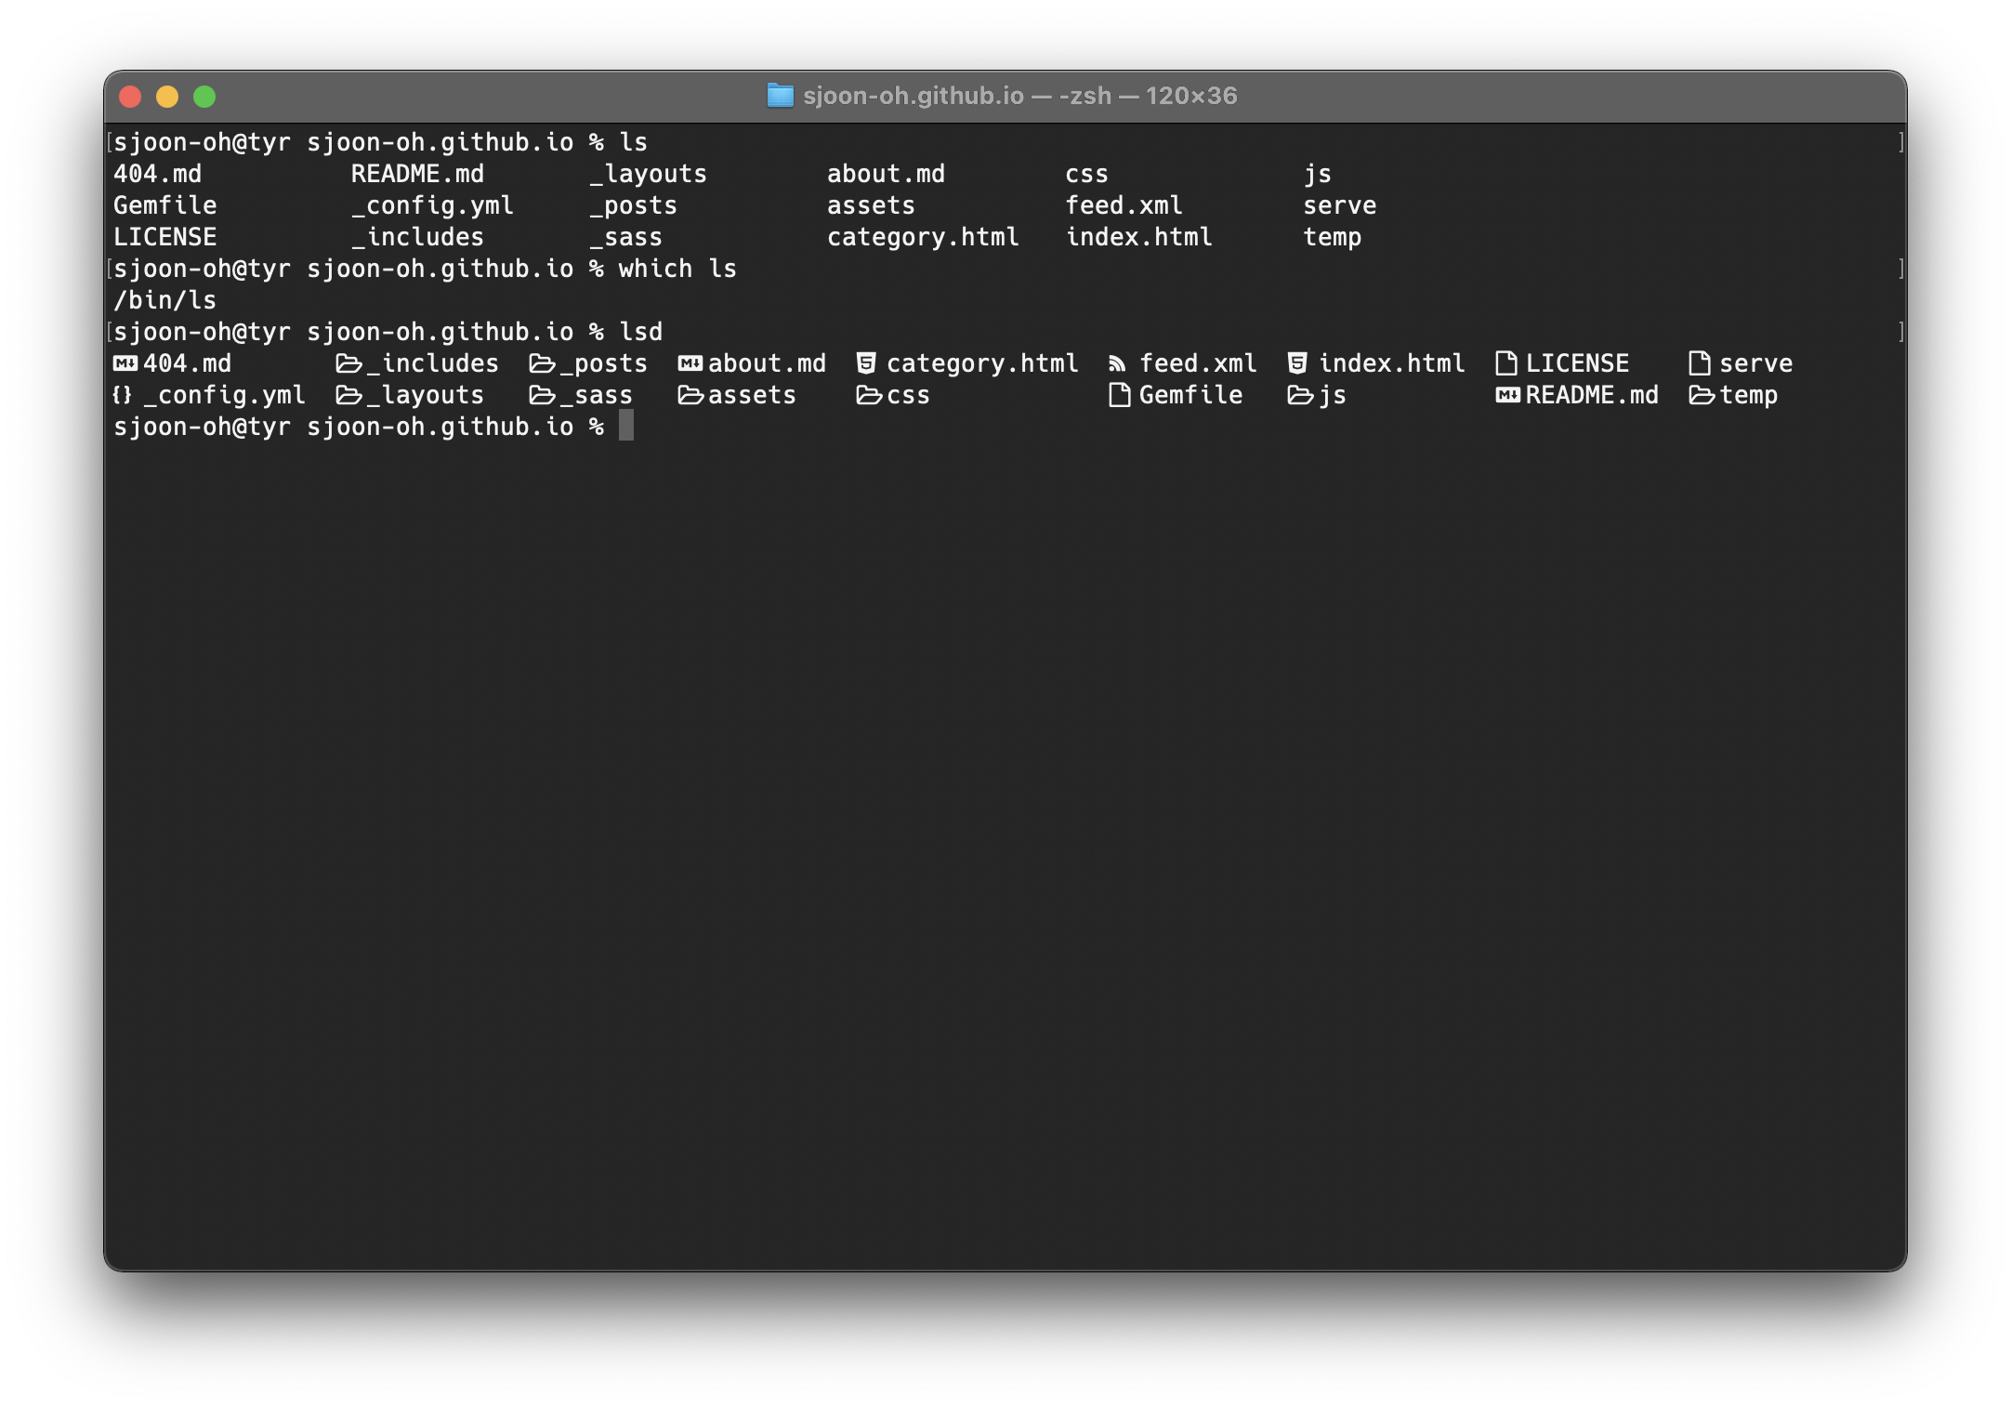This screenshot has width=2011, height=1409.
Task: Click the folder icon beside _includes in lsd output
Action: [x=349, y=363]
